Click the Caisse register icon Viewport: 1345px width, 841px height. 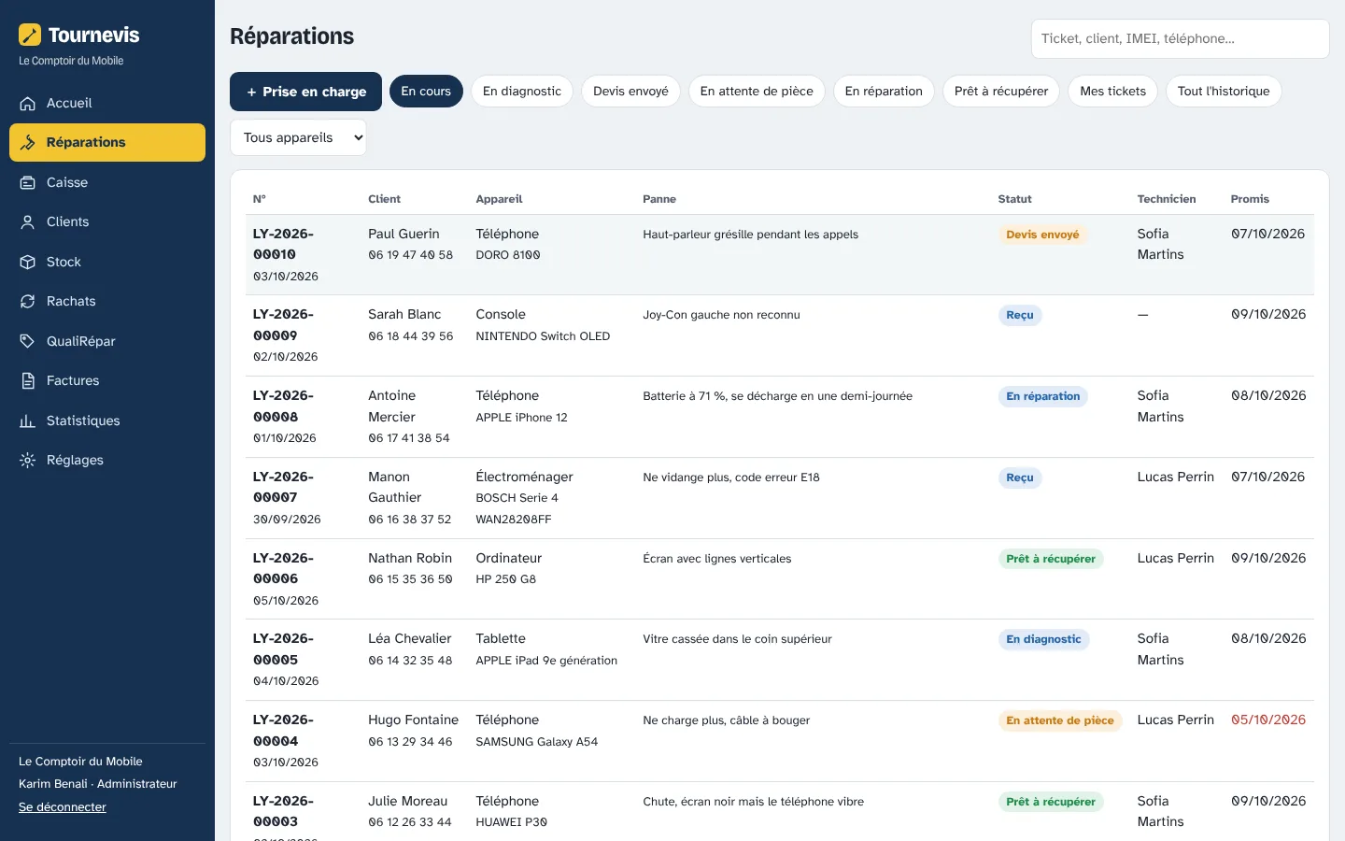[28, 182]
